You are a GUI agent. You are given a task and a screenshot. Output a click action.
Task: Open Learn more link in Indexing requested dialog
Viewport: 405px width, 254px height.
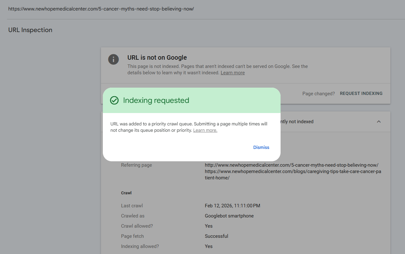[x=205, y=130]
